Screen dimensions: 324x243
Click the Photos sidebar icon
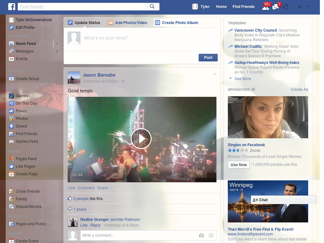[x=11, y=119]
